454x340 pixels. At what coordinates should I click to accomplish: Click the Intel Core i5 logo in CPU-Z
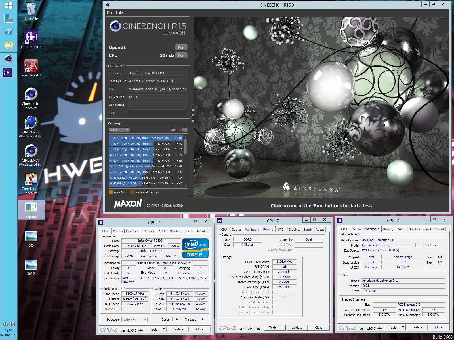[196, 248]
